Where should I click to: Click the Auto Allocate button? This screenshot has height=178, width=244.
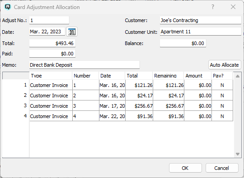pos(225,65)
